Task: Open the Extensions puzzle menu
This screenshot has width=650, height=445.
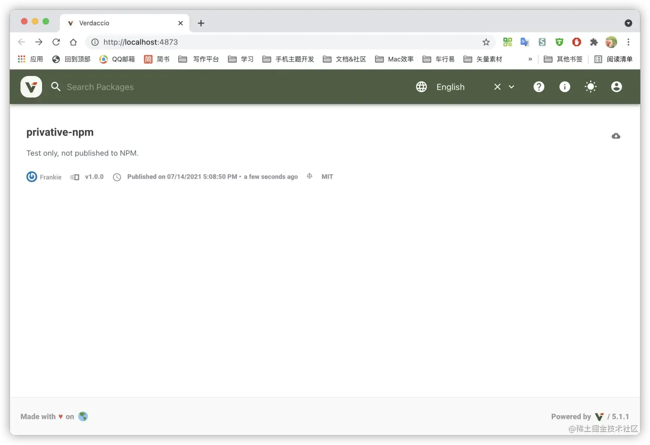Action: coord(594,42)
